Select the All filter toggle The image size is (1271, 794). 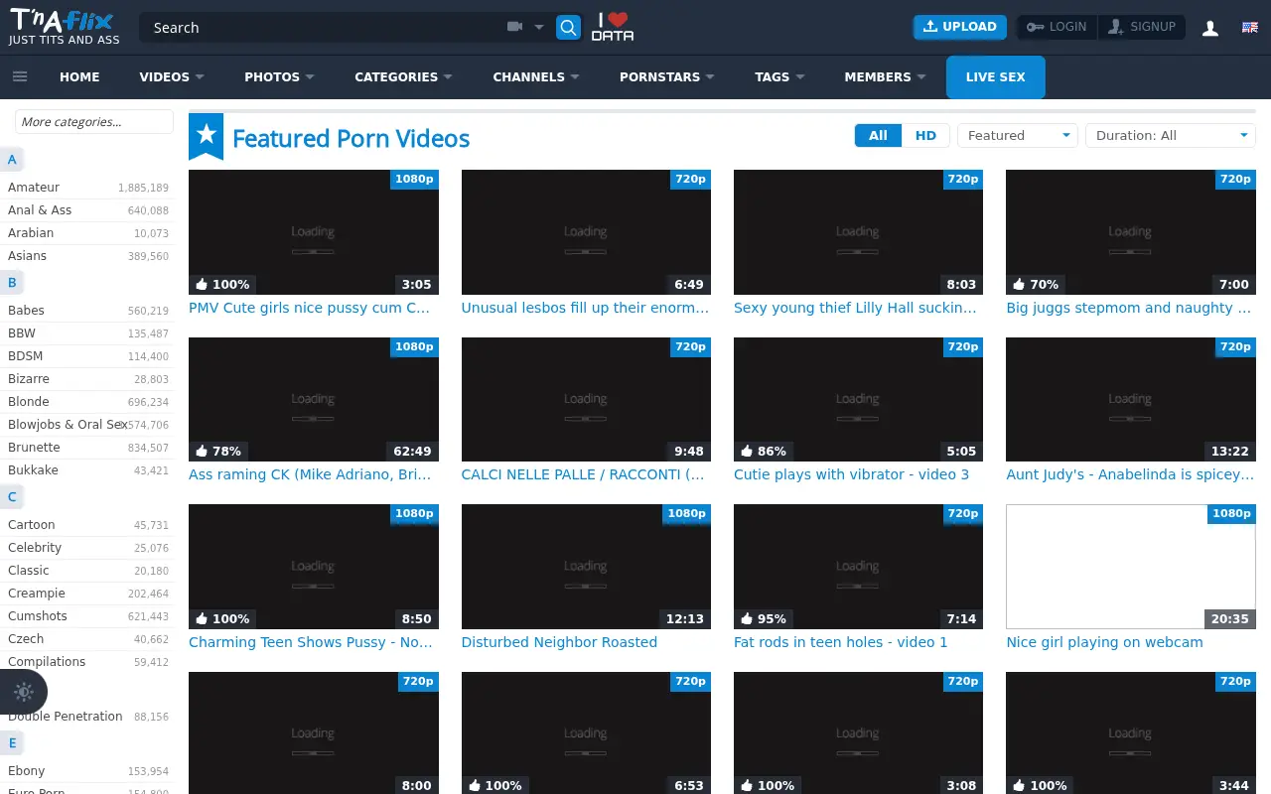(x=878, y=135)
